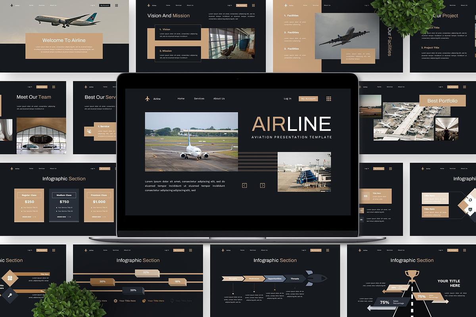Click the runway airplane photo on laptop slide
The width and height of the screenshot is (476, 317).
tap(192, 141)
